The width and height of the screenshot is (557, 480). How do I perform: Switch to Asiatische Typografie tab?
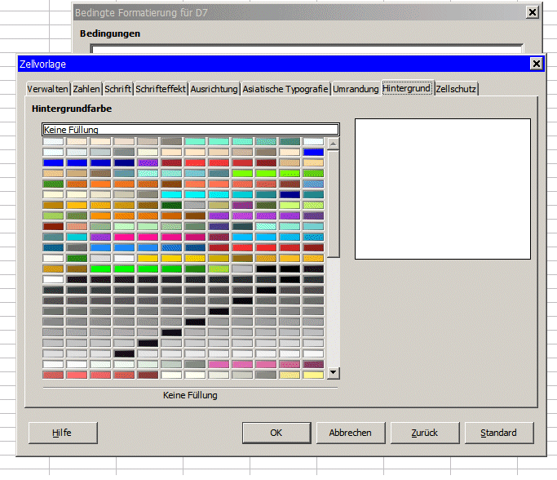285,89
